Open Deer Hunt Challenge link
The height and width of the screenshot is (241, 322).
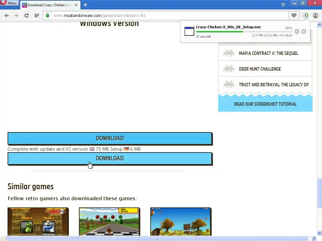260,69
